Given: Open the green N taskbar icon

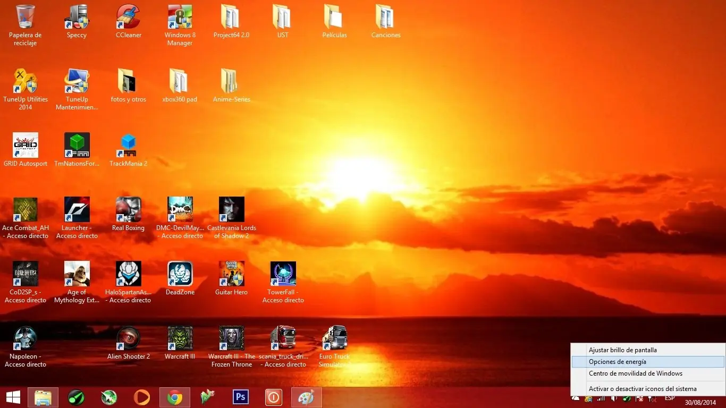Looking at the screenshot, I should tap(207, 397).
